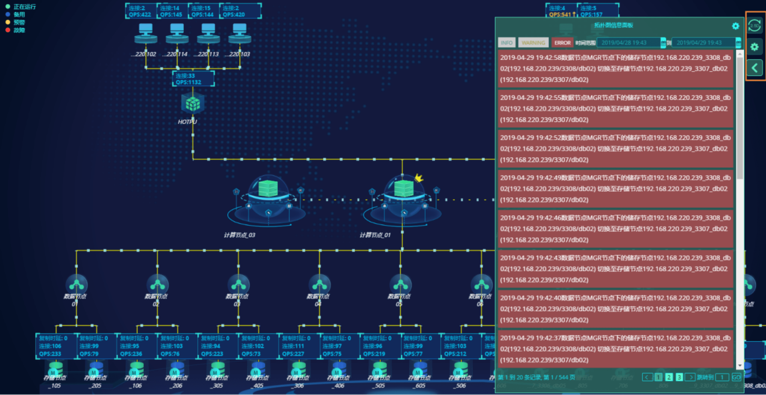Select the HOTPU cube node icon
766x395 pixels.
tap(192, 103)
